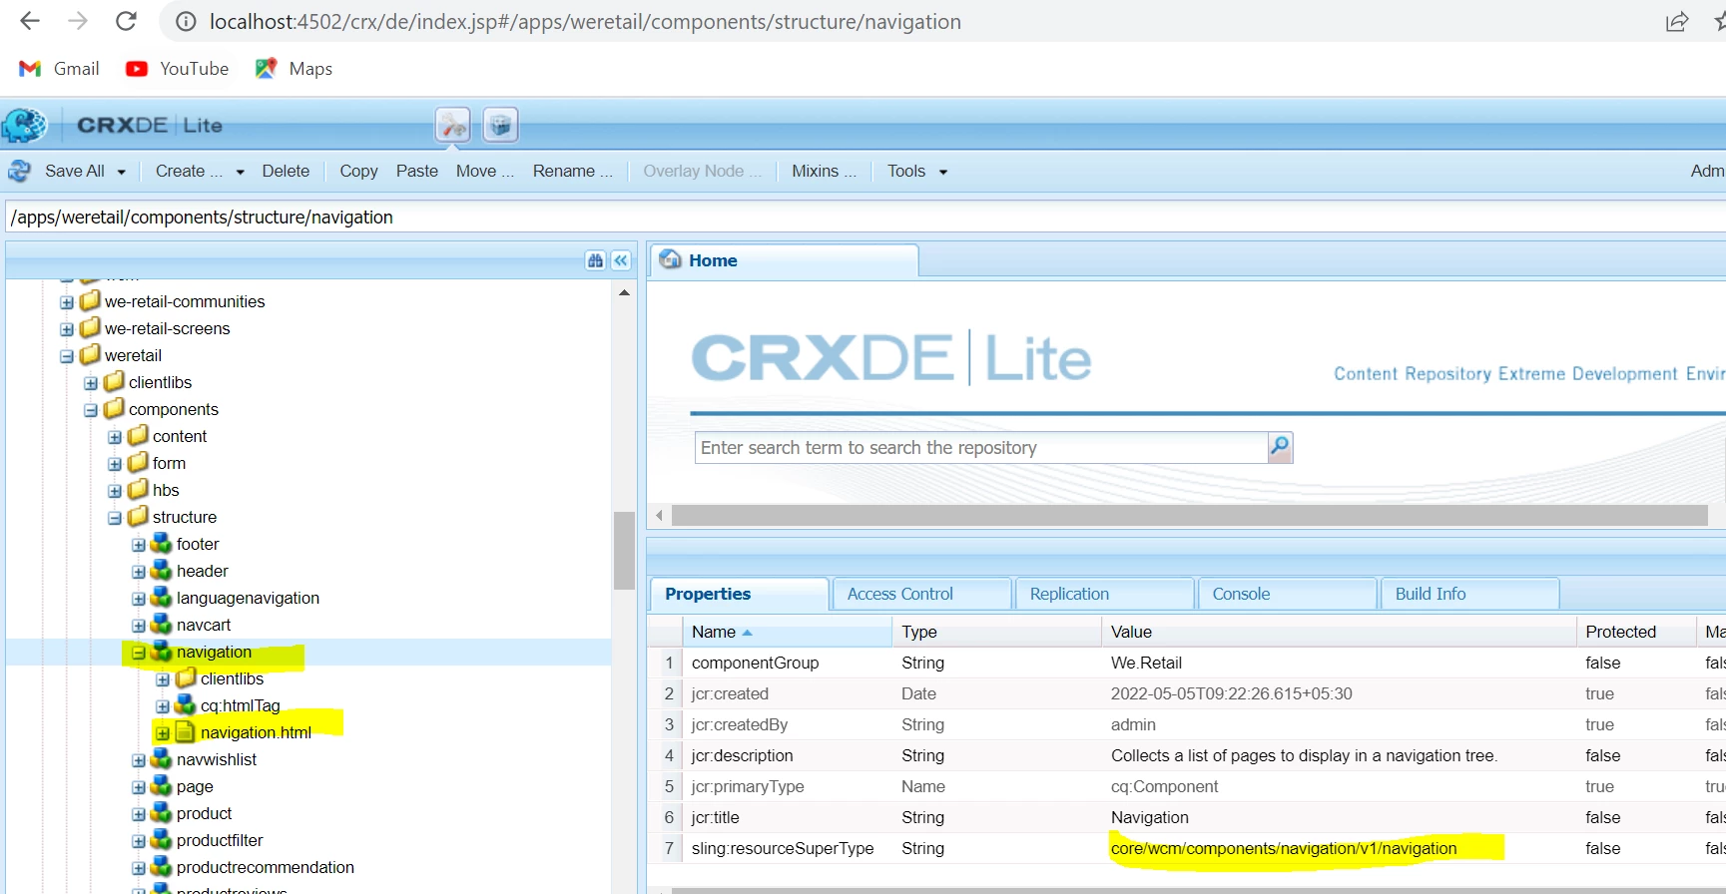Click the repository search input field

981,447
